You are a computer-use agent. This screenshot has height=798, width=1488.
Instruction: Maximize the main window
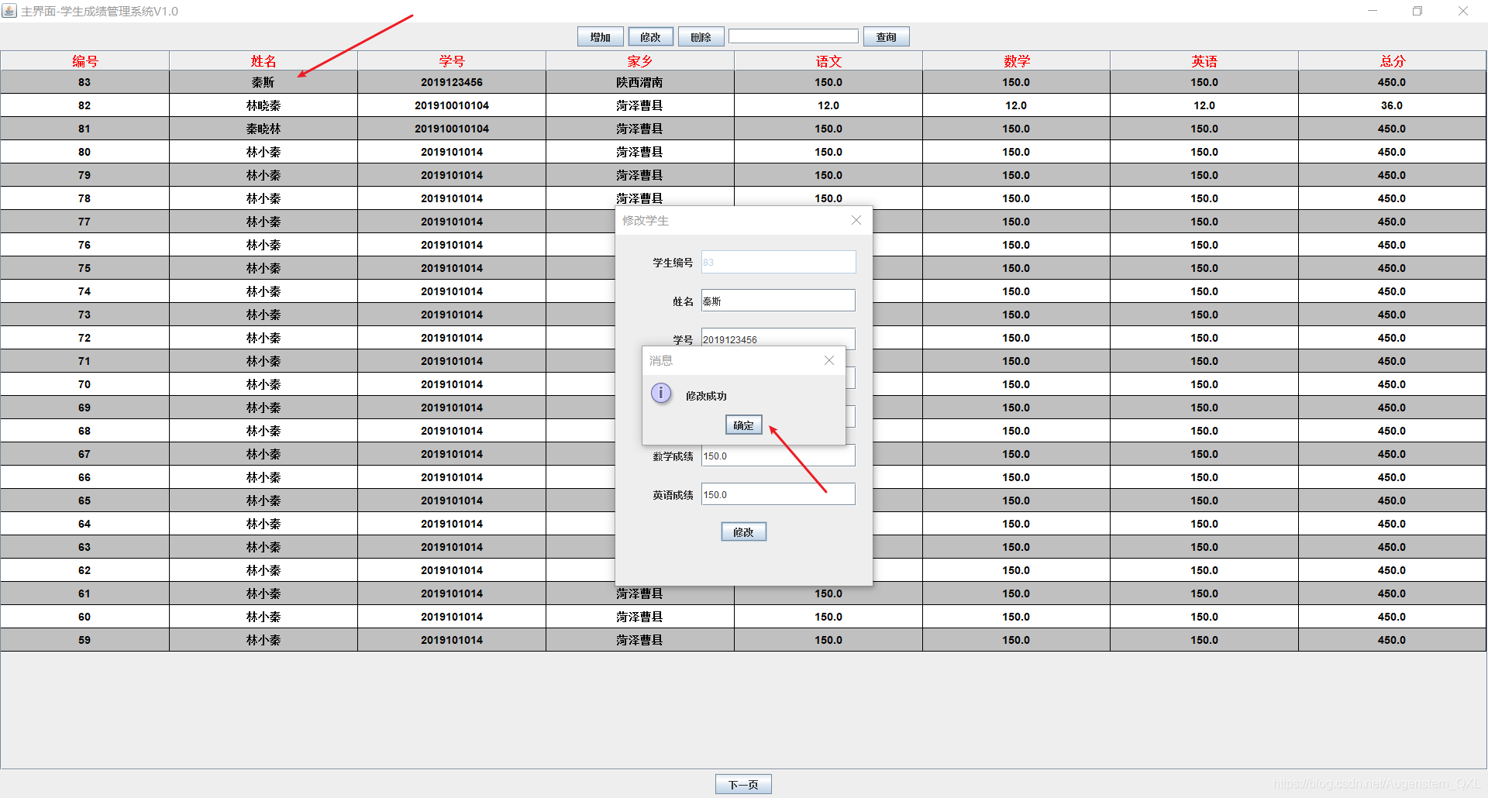click(x=1417, y=11)
